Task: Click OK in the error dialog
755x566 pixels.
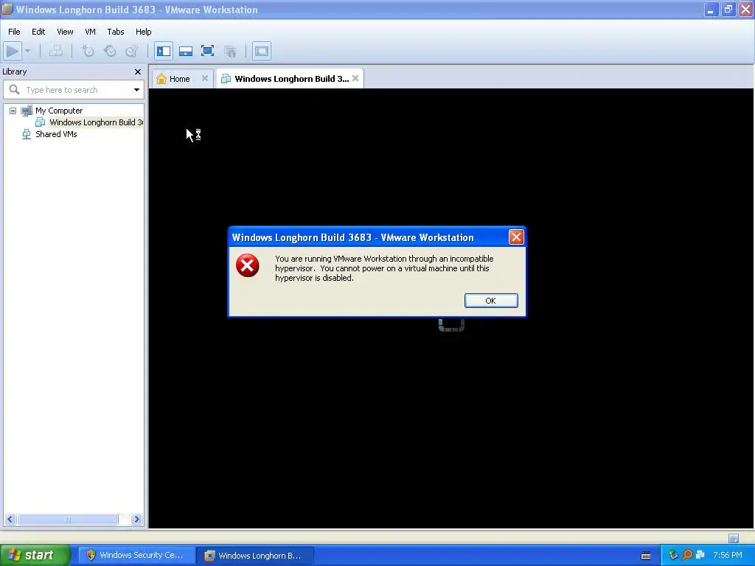Action: [491, 301]
